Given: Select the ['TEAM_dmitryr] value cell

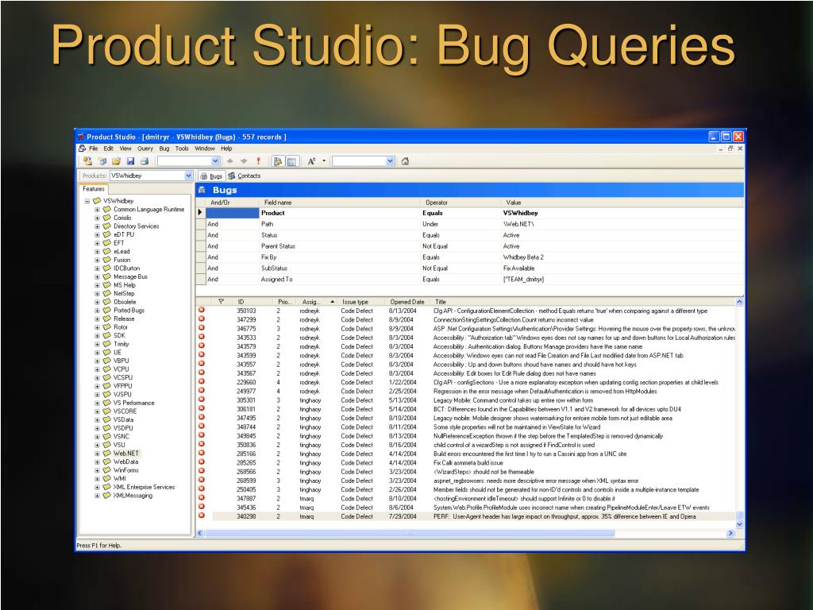Looking at the screenshot, I should [622, 279].
